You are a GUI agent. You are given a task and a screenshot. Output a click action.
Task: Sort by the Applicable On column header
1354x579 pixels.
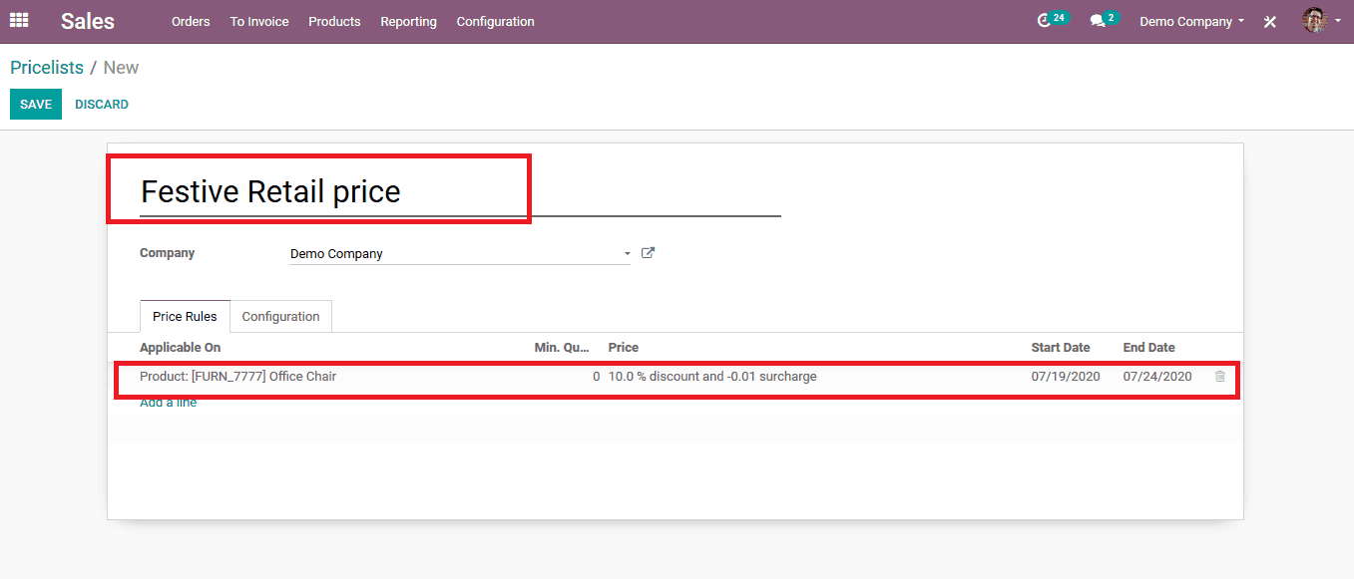(x=181, y=348)
